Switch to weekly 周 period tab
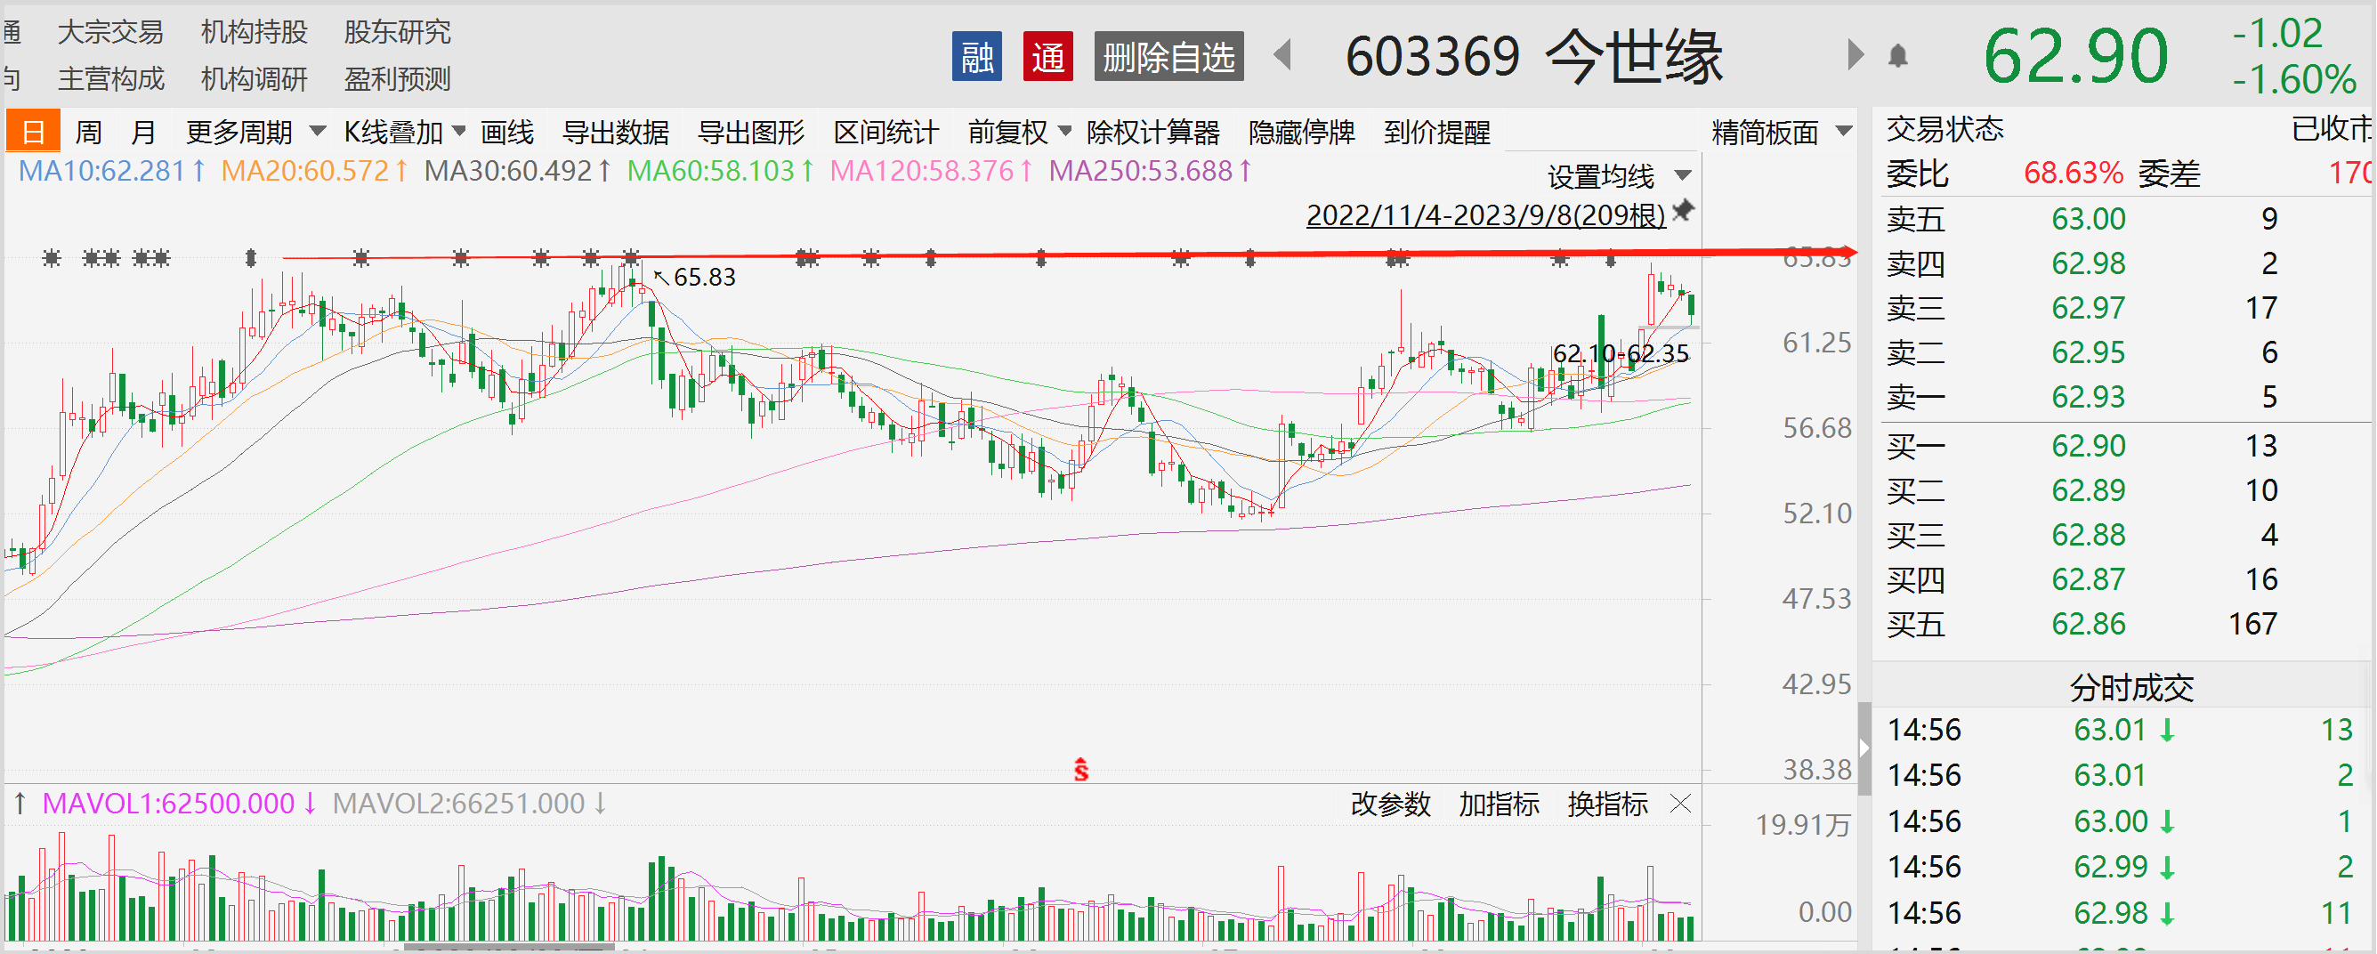This screenshot has width=2377, height=954. pos(89,132)
